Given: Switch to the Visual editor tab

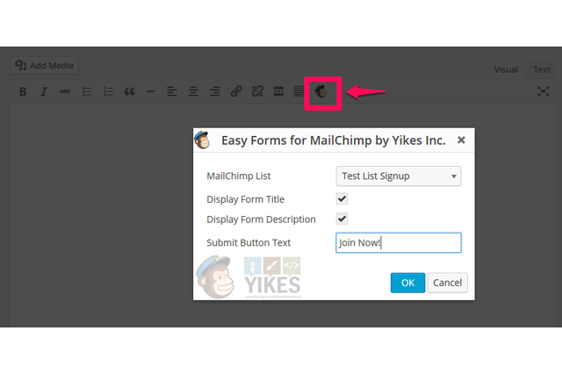Looking at the screenshot, I should tap(506, 69).
